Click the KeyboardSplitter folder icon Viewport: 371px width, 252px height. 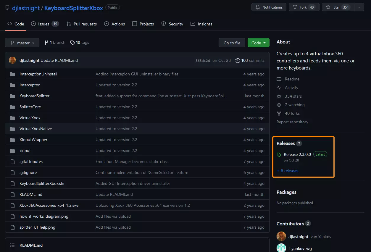click(12, 96)
